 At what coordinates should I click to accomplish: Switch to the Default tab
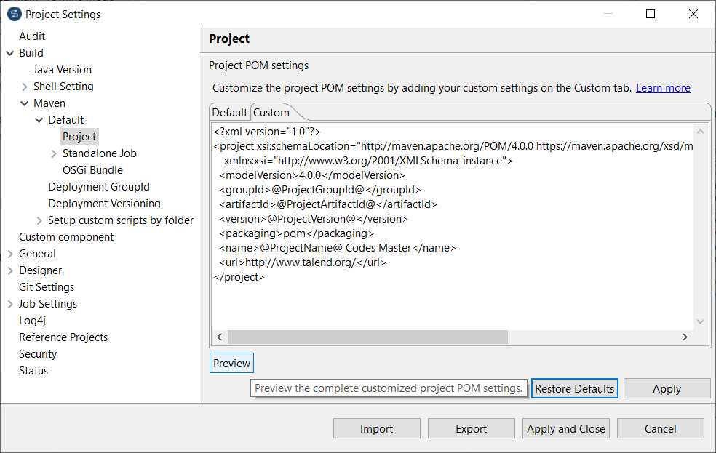pos(229,113)
